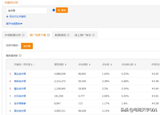Viewport: 160px width, 115px height.
Task: Expand the 展开快捷面板 dropdown
Action: [x=14, y=24]
